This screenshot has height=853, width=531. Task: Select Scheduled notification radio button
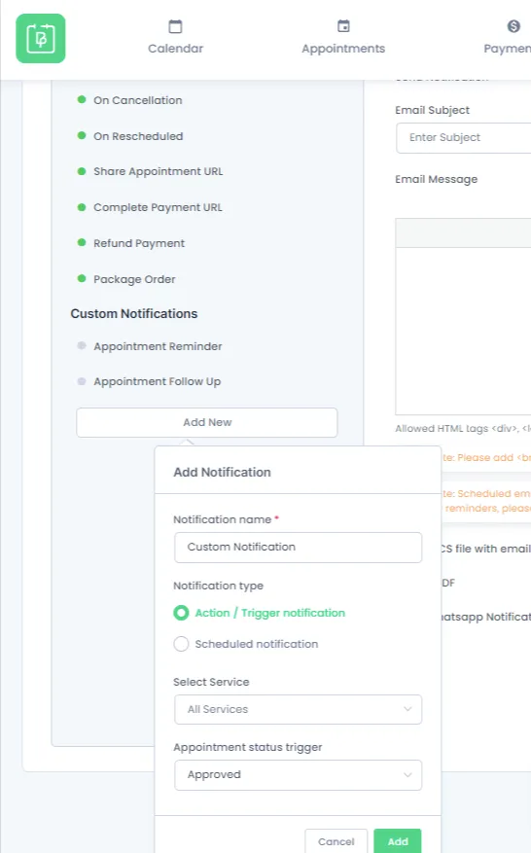(x=181, y=644)
